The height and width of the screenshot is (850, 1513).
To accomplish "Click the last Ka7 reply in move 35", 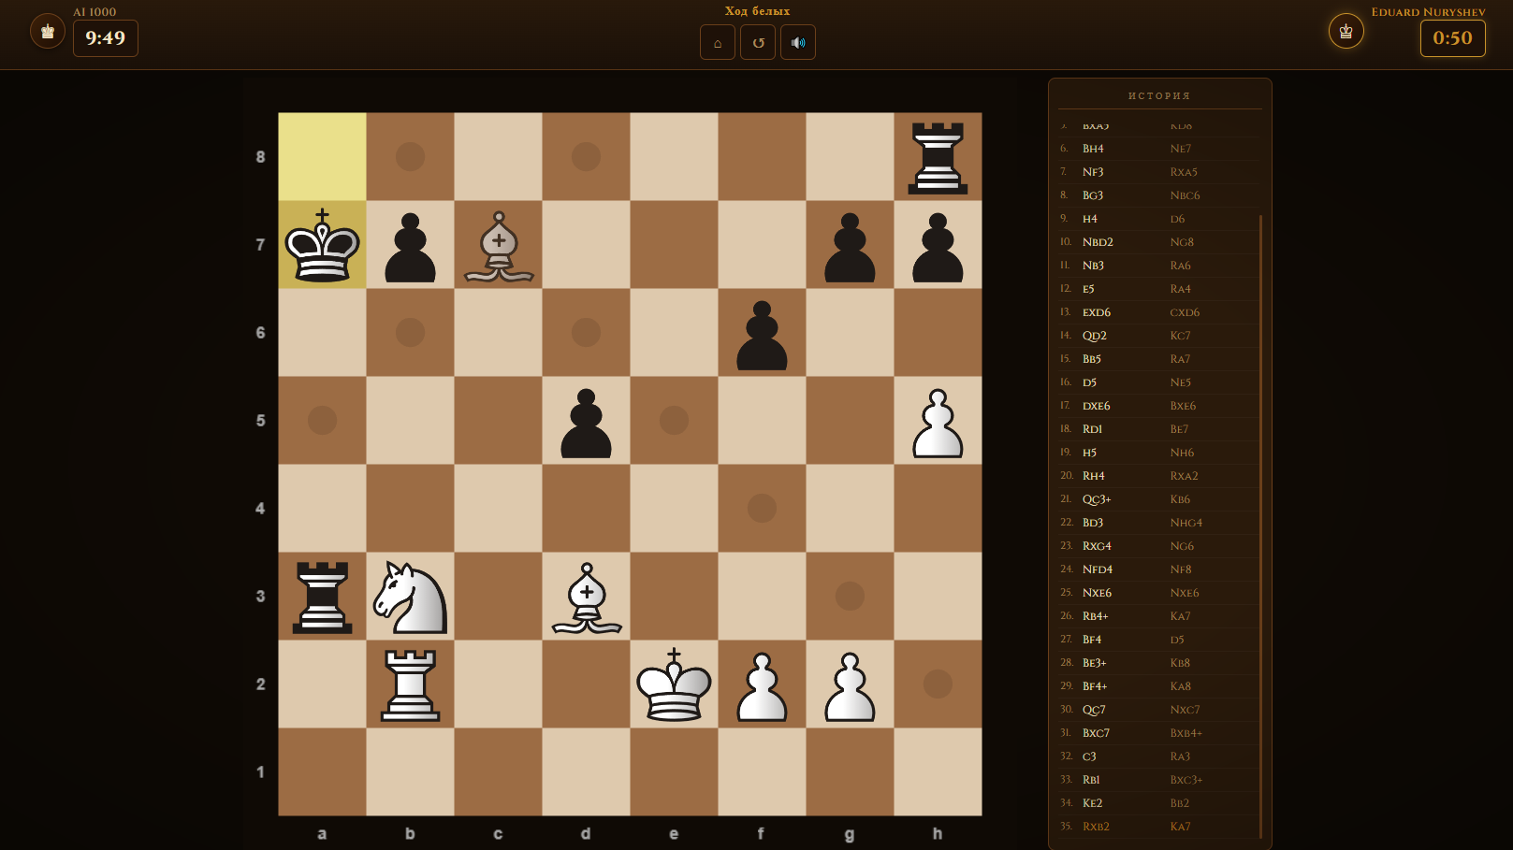I will click(1181, 827).
